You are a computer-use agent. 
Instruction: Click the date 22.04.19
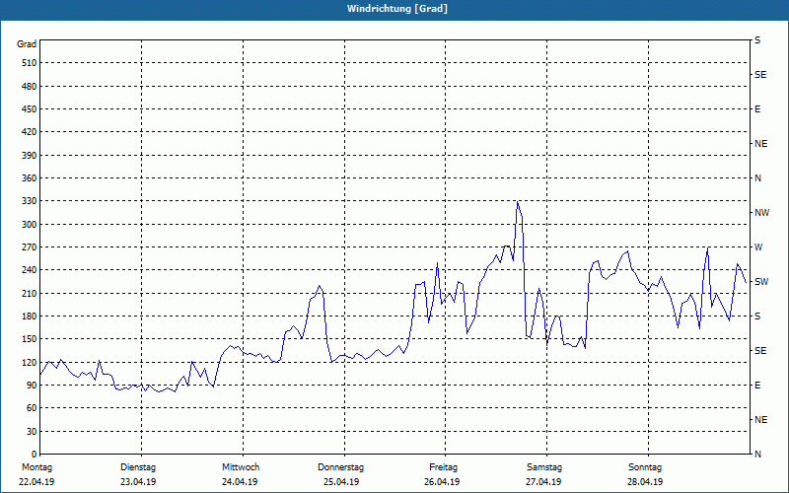[x=36, y=482]
